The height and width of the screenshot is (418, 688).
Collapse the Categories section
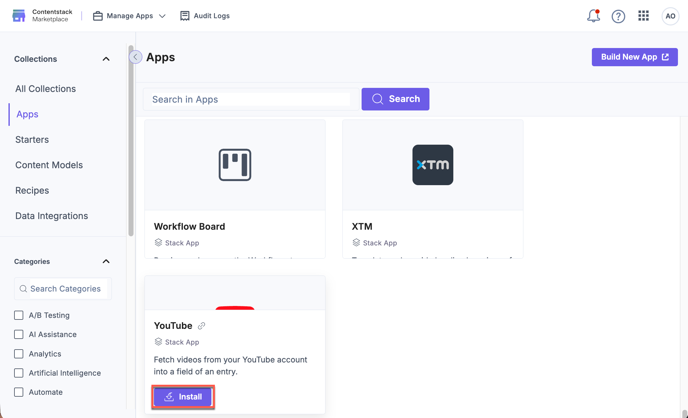tap(106, 261)
